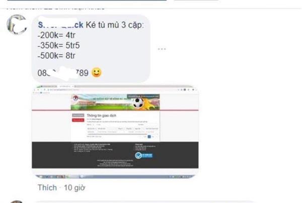Click the -350k= 5tr5 price line
Viewport: 302px width, 203px height.
(58, 45)
